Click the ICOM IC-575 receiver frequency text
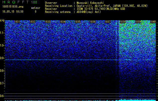The width and height of the screenshot is (158, 101). coord(101,9)
